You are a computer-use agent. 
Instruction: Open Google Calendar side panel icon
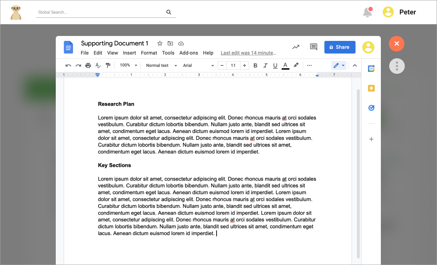(x=371, y=69)
